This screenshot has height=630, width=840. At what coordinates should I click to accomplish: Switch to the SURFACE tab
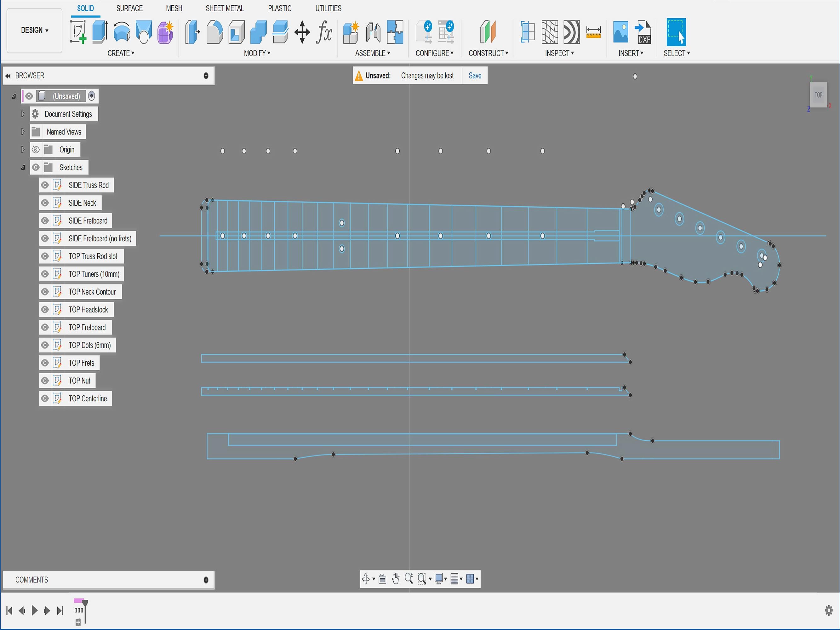click(x=129, y=9)
